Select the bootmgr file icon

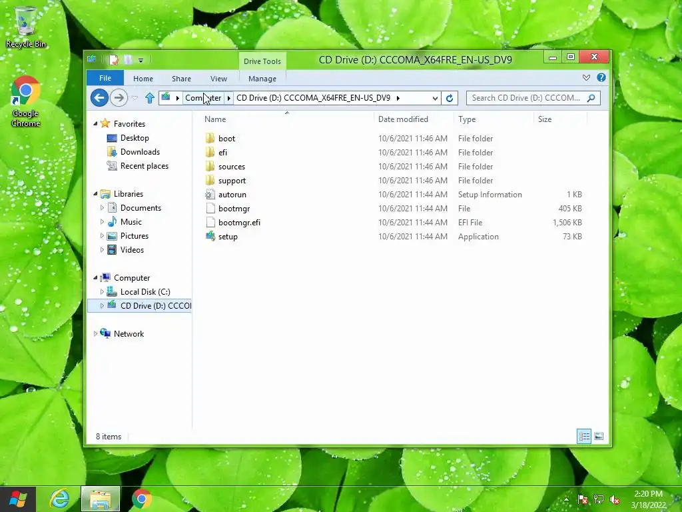[x=210, y=208]
